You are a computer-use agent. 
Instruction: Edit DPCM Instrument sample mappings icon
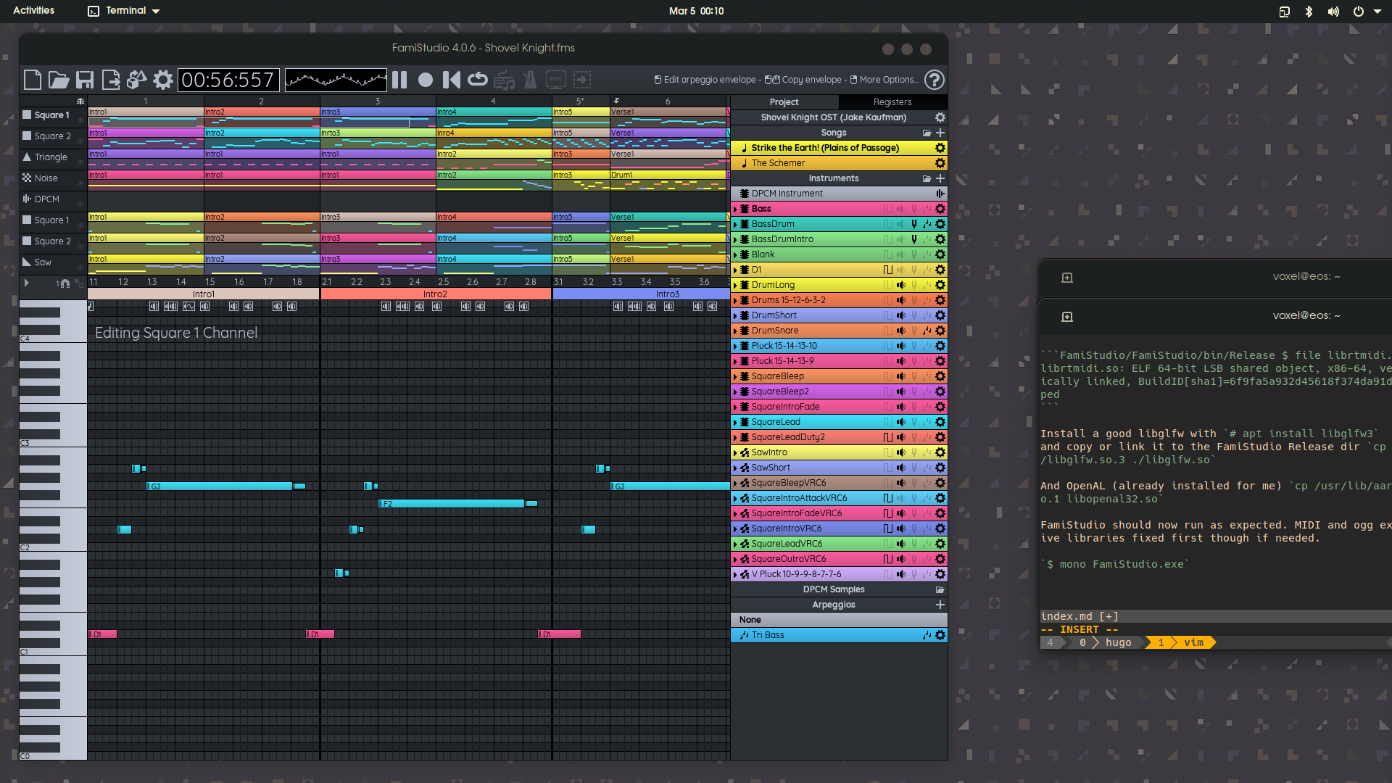point(940,194)
